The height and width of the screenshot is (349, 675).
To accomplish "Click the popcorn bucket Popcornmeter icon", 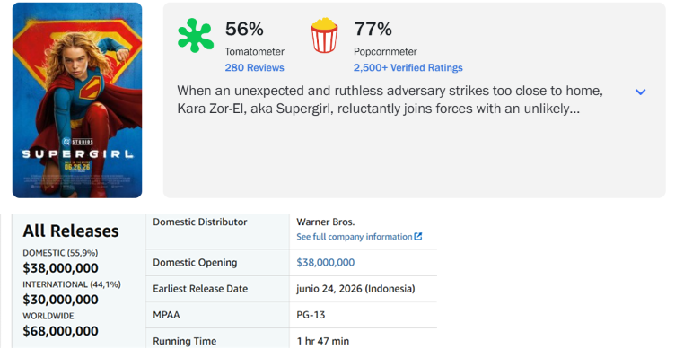I will click(324, 35).
